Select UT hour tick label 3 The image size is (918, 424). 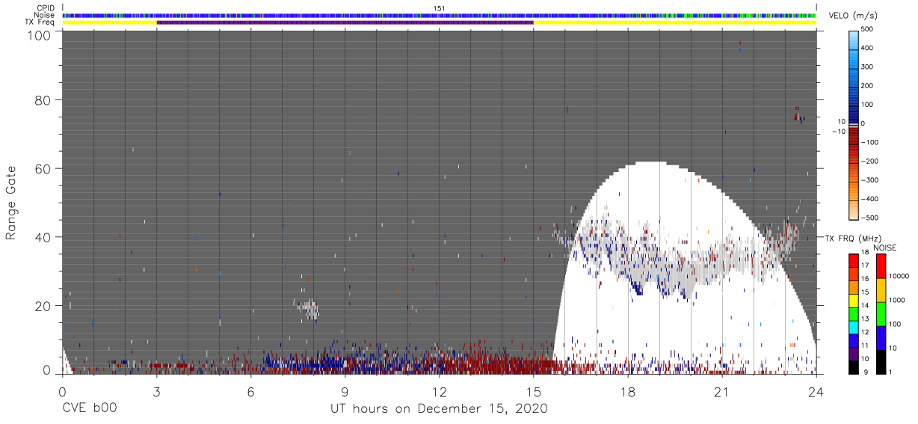(156, 391)
